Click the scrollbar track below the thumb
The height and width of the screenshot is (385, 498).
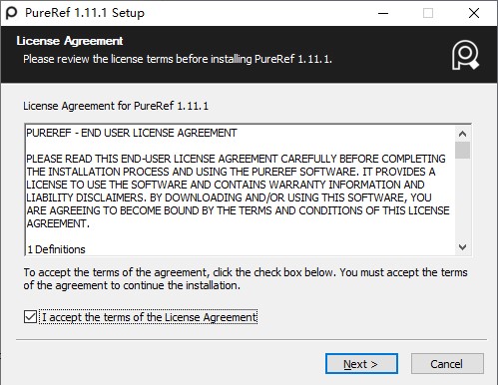click(x=462, y=199)
